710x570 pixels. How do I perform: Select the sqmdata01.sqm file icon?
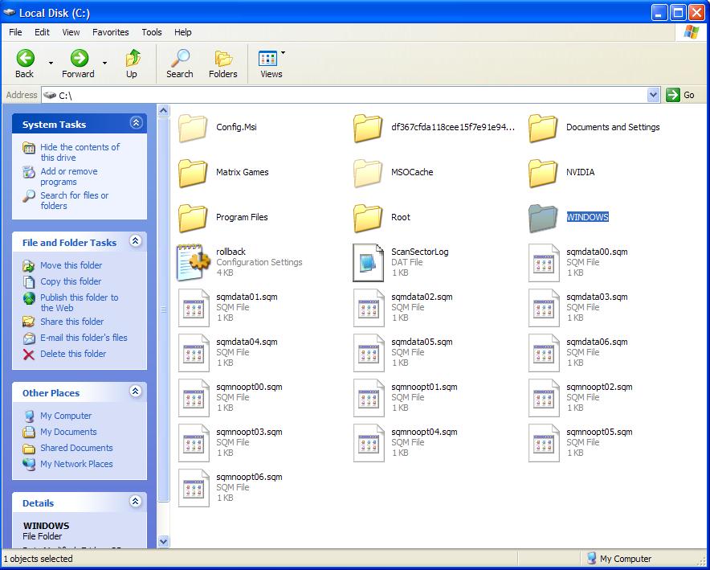[x=194, y=308]
